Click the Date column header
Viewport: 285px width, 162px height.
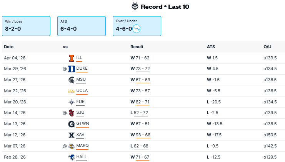[9, 47]
